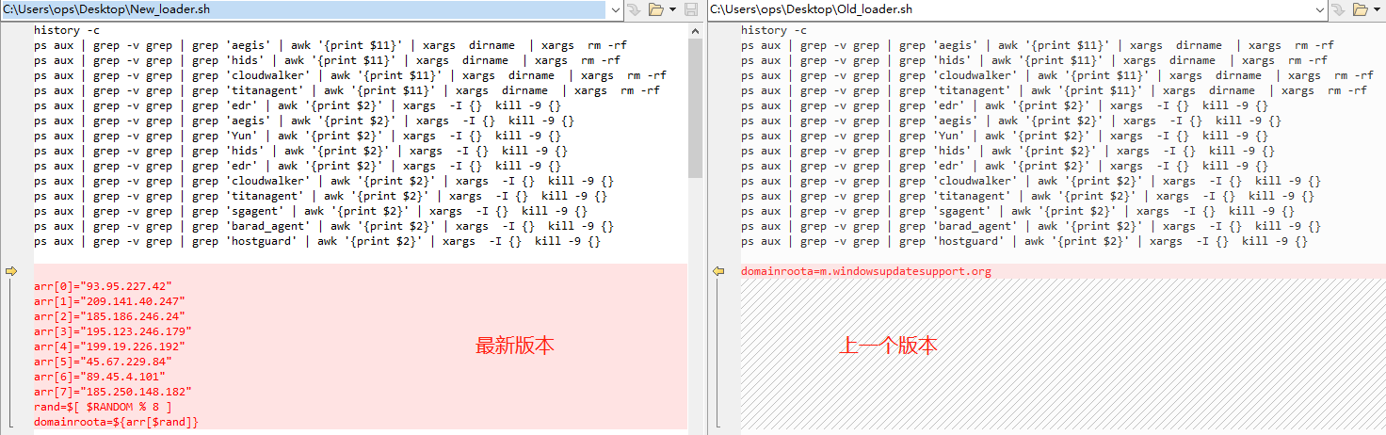Grey arrow icon beside New_loader.sh path dropdown
The width and height of the screenshot is (1386, 435).
click(634, 9)
